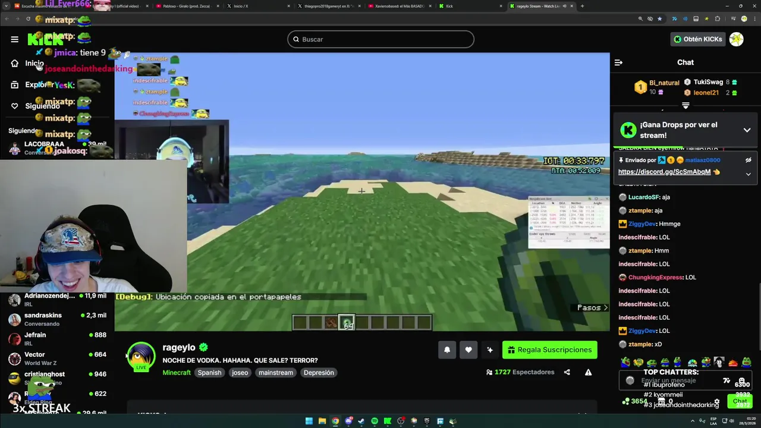Click leonel21 in the gift leaderboard
The image size is (761, 428).
[x=706, y=93]
